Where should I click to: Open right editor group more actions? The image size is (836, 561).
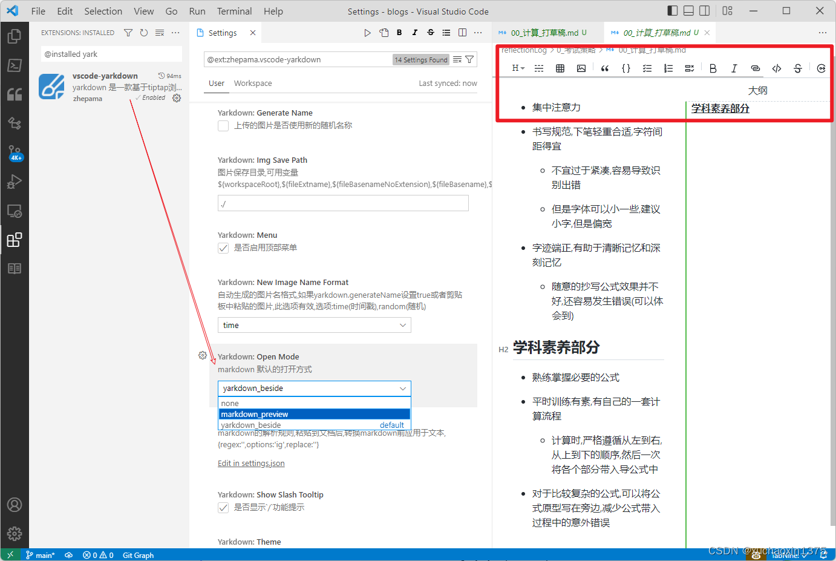(823, 33)
